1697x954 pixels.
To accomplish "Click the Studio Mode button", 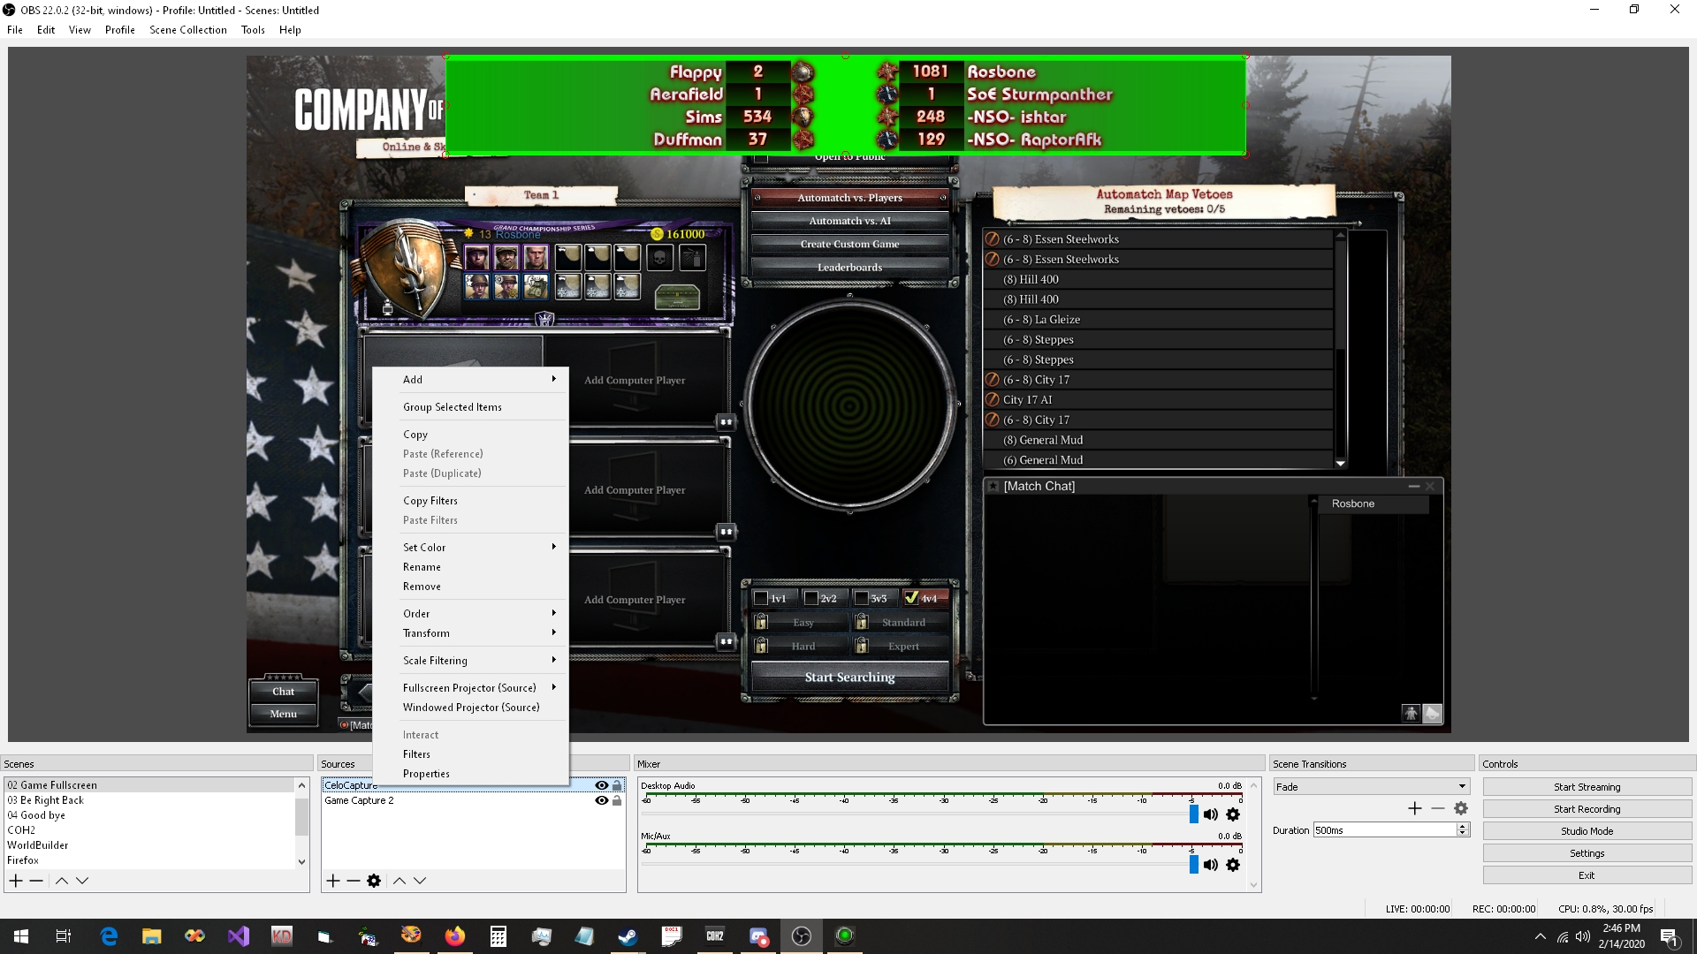I will coord(1587,831).
